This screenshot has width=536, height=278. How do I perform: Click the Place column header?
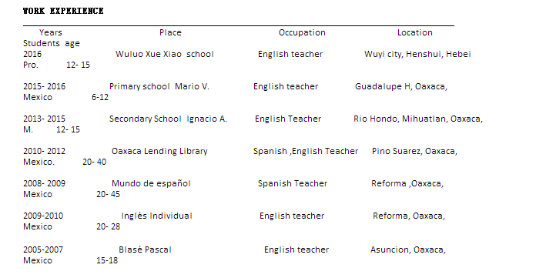(x=170, y=32)
